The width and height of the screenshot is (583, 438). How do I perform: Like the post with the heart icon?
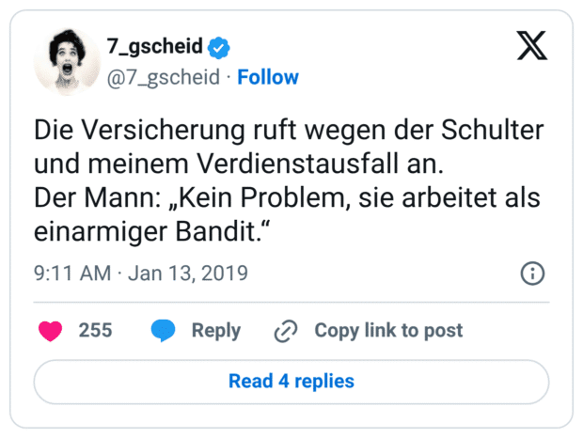tap(50, 331)
